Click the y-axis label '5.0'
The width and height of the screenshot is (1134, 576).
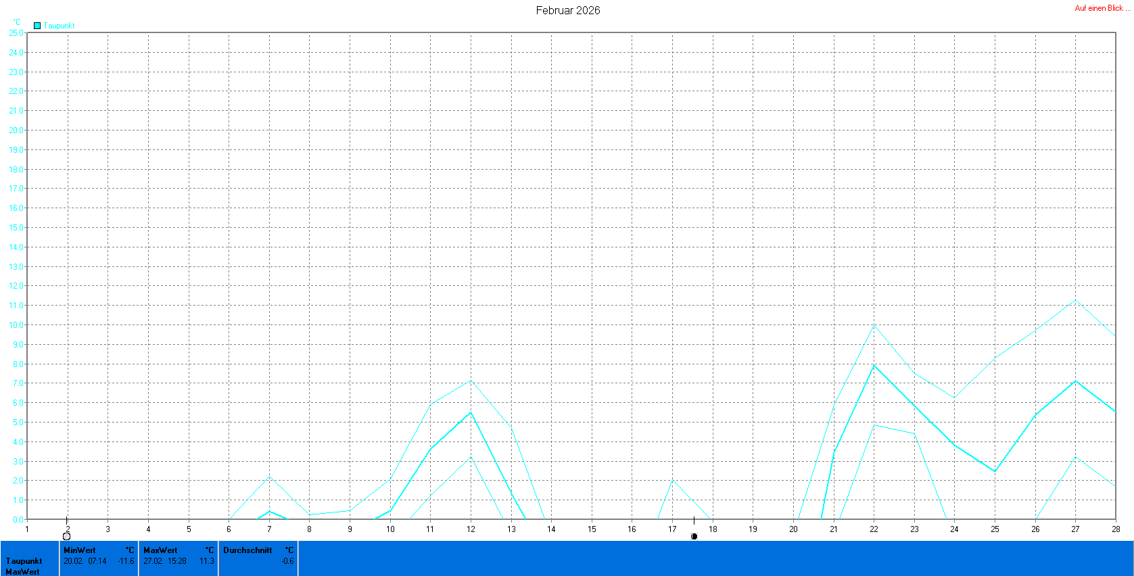(18, 422)
